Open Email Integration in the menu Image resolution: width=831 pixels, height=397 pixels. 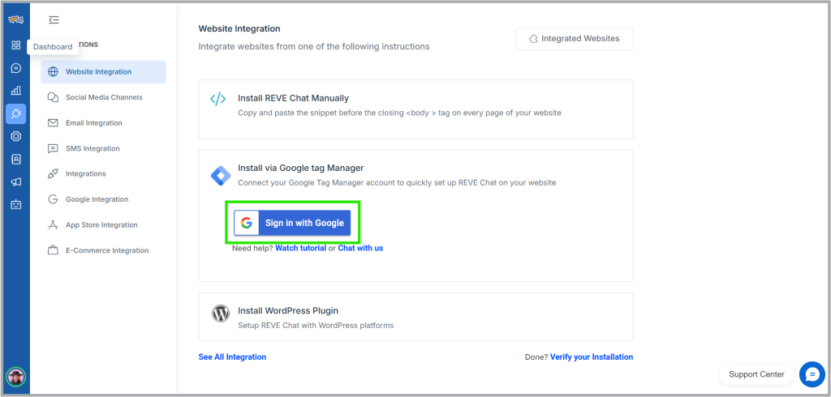coord(93,123)
